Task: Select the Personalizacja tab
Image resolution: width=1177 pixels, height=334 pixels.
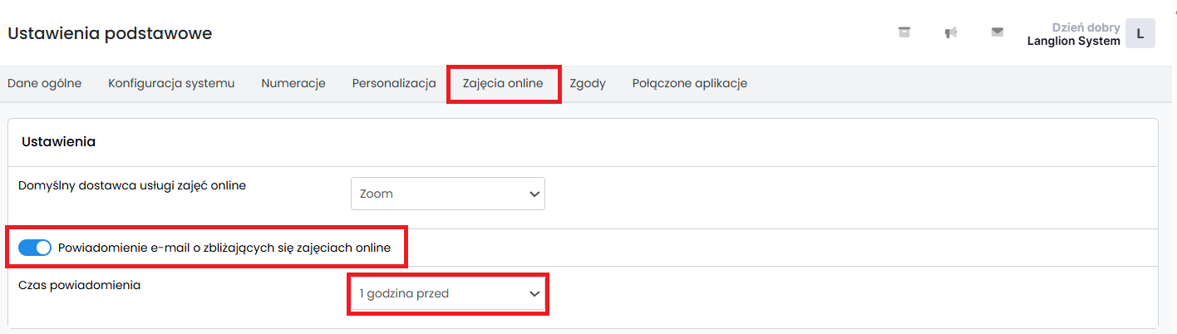Action: (x=394, y=83)
